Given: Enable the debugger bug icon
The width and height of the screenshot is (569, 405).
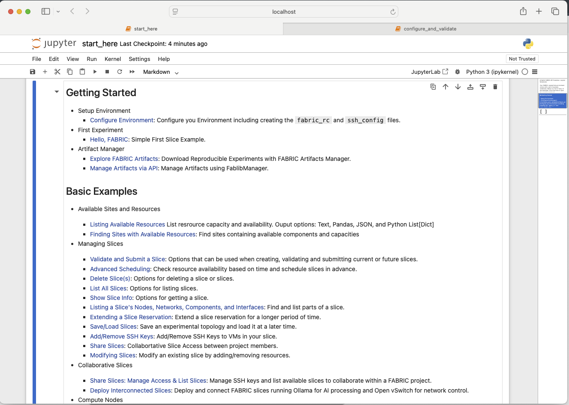Looking at the screenshot, I should click(x=458, y=72).
